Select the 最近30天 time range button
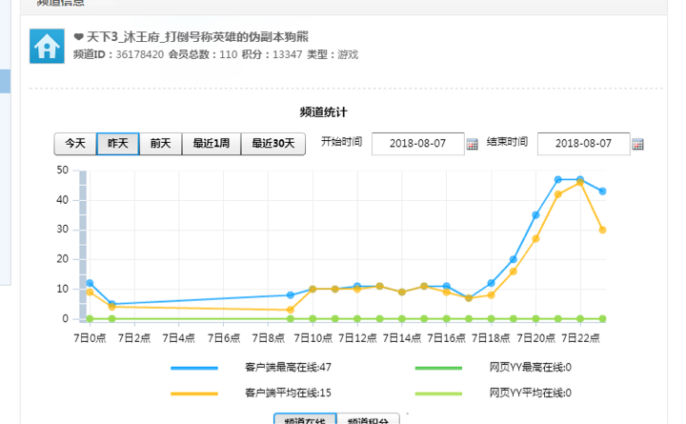Image resolution: width=686 pixels, height=424 pixels. (x=273, y=144)
